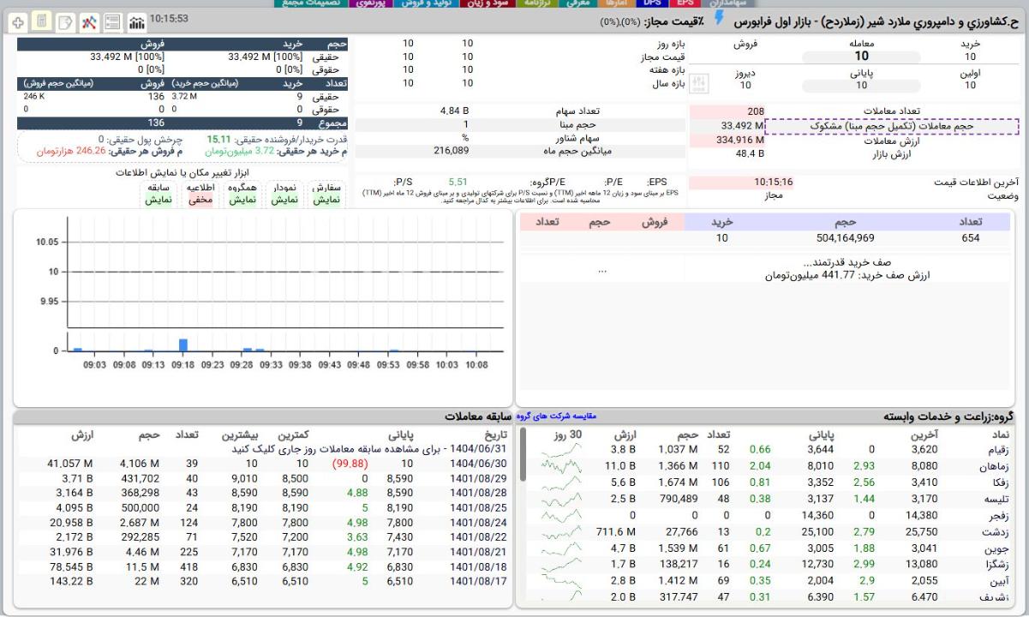Click the bar chart icon beside clock
The height and width of the screenshot is (617, 1029).
[135, 20]
